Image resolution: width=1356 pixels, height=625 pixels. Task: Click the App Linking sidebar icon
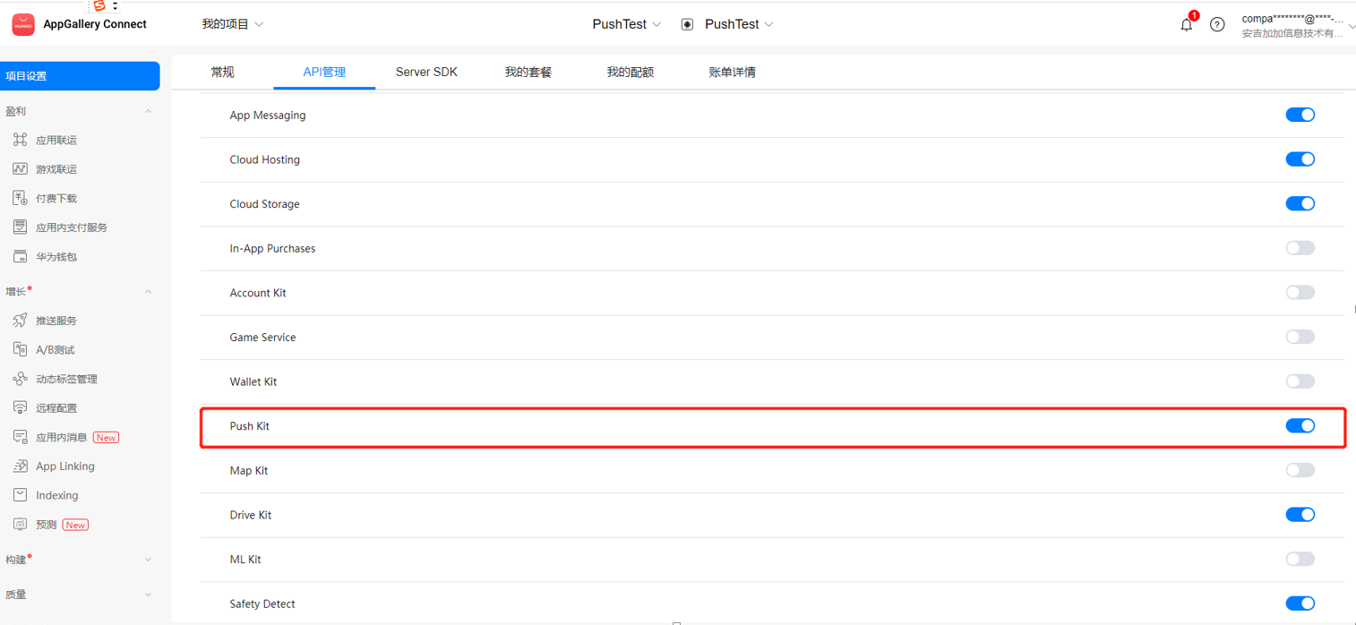[20, 467]
